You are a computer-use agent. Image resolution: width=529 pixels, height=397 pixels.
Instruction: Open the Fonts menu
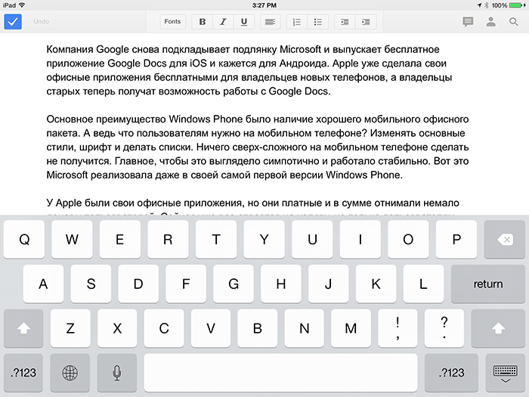[172, 22]
